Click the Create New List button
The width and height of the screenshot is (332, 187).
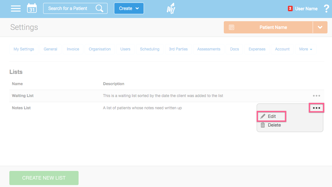[x=44, y=178]
